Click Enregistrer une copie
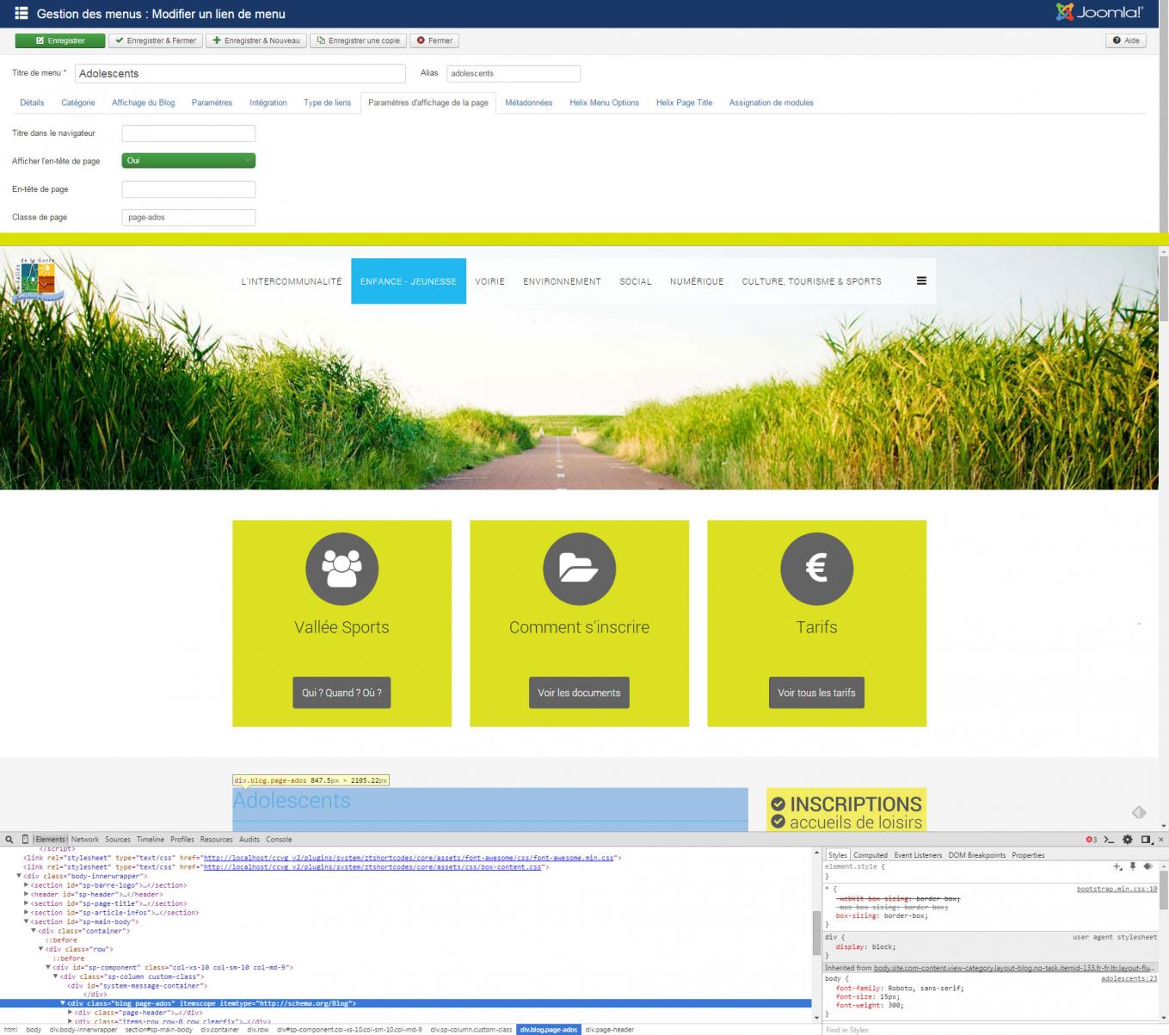 pyautogui.click(x=358, y=40)
